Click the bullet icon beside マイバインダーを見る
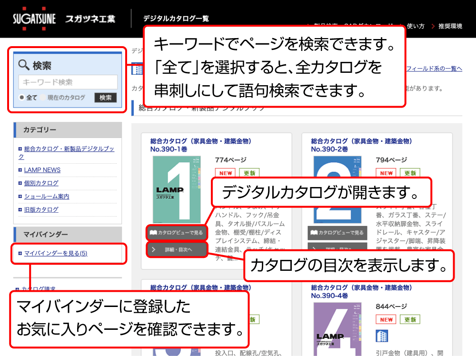Viewport: 476px width, 356px height. tap(20, 253)
